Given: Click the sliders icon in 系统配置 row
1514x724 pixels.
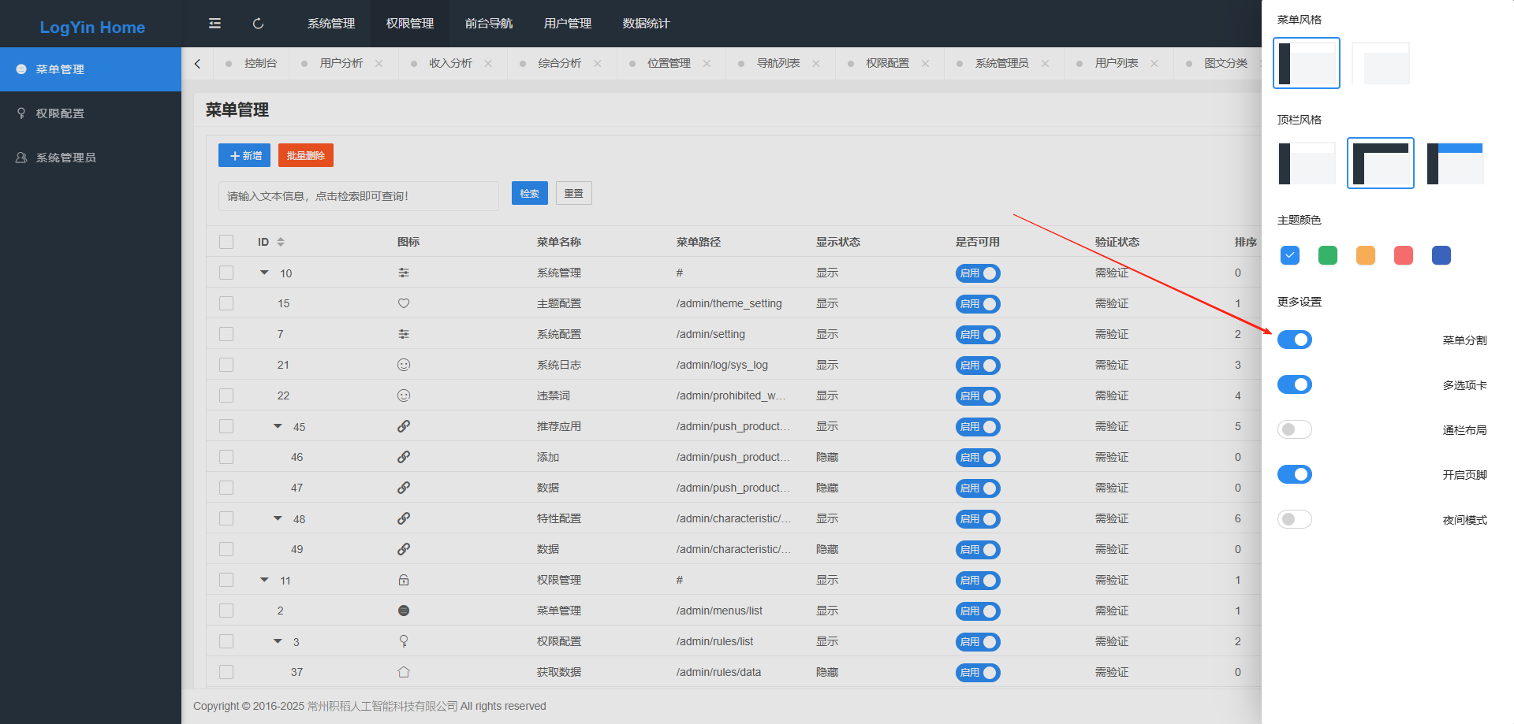Looking at the screenshot, I should click(x=404, y=334).
